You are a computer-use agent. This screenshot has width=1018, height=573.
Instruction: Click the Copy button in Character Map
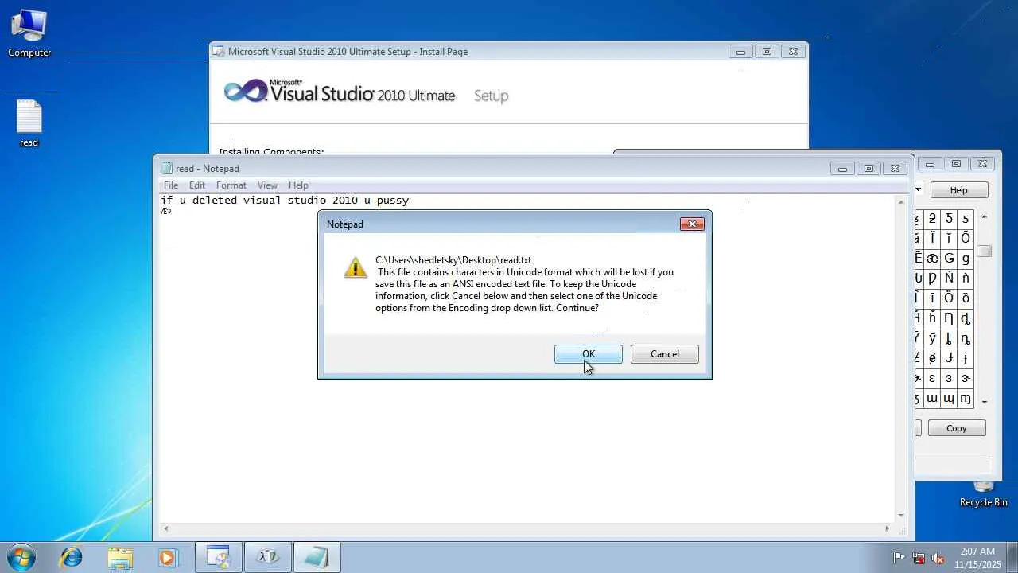957,428
